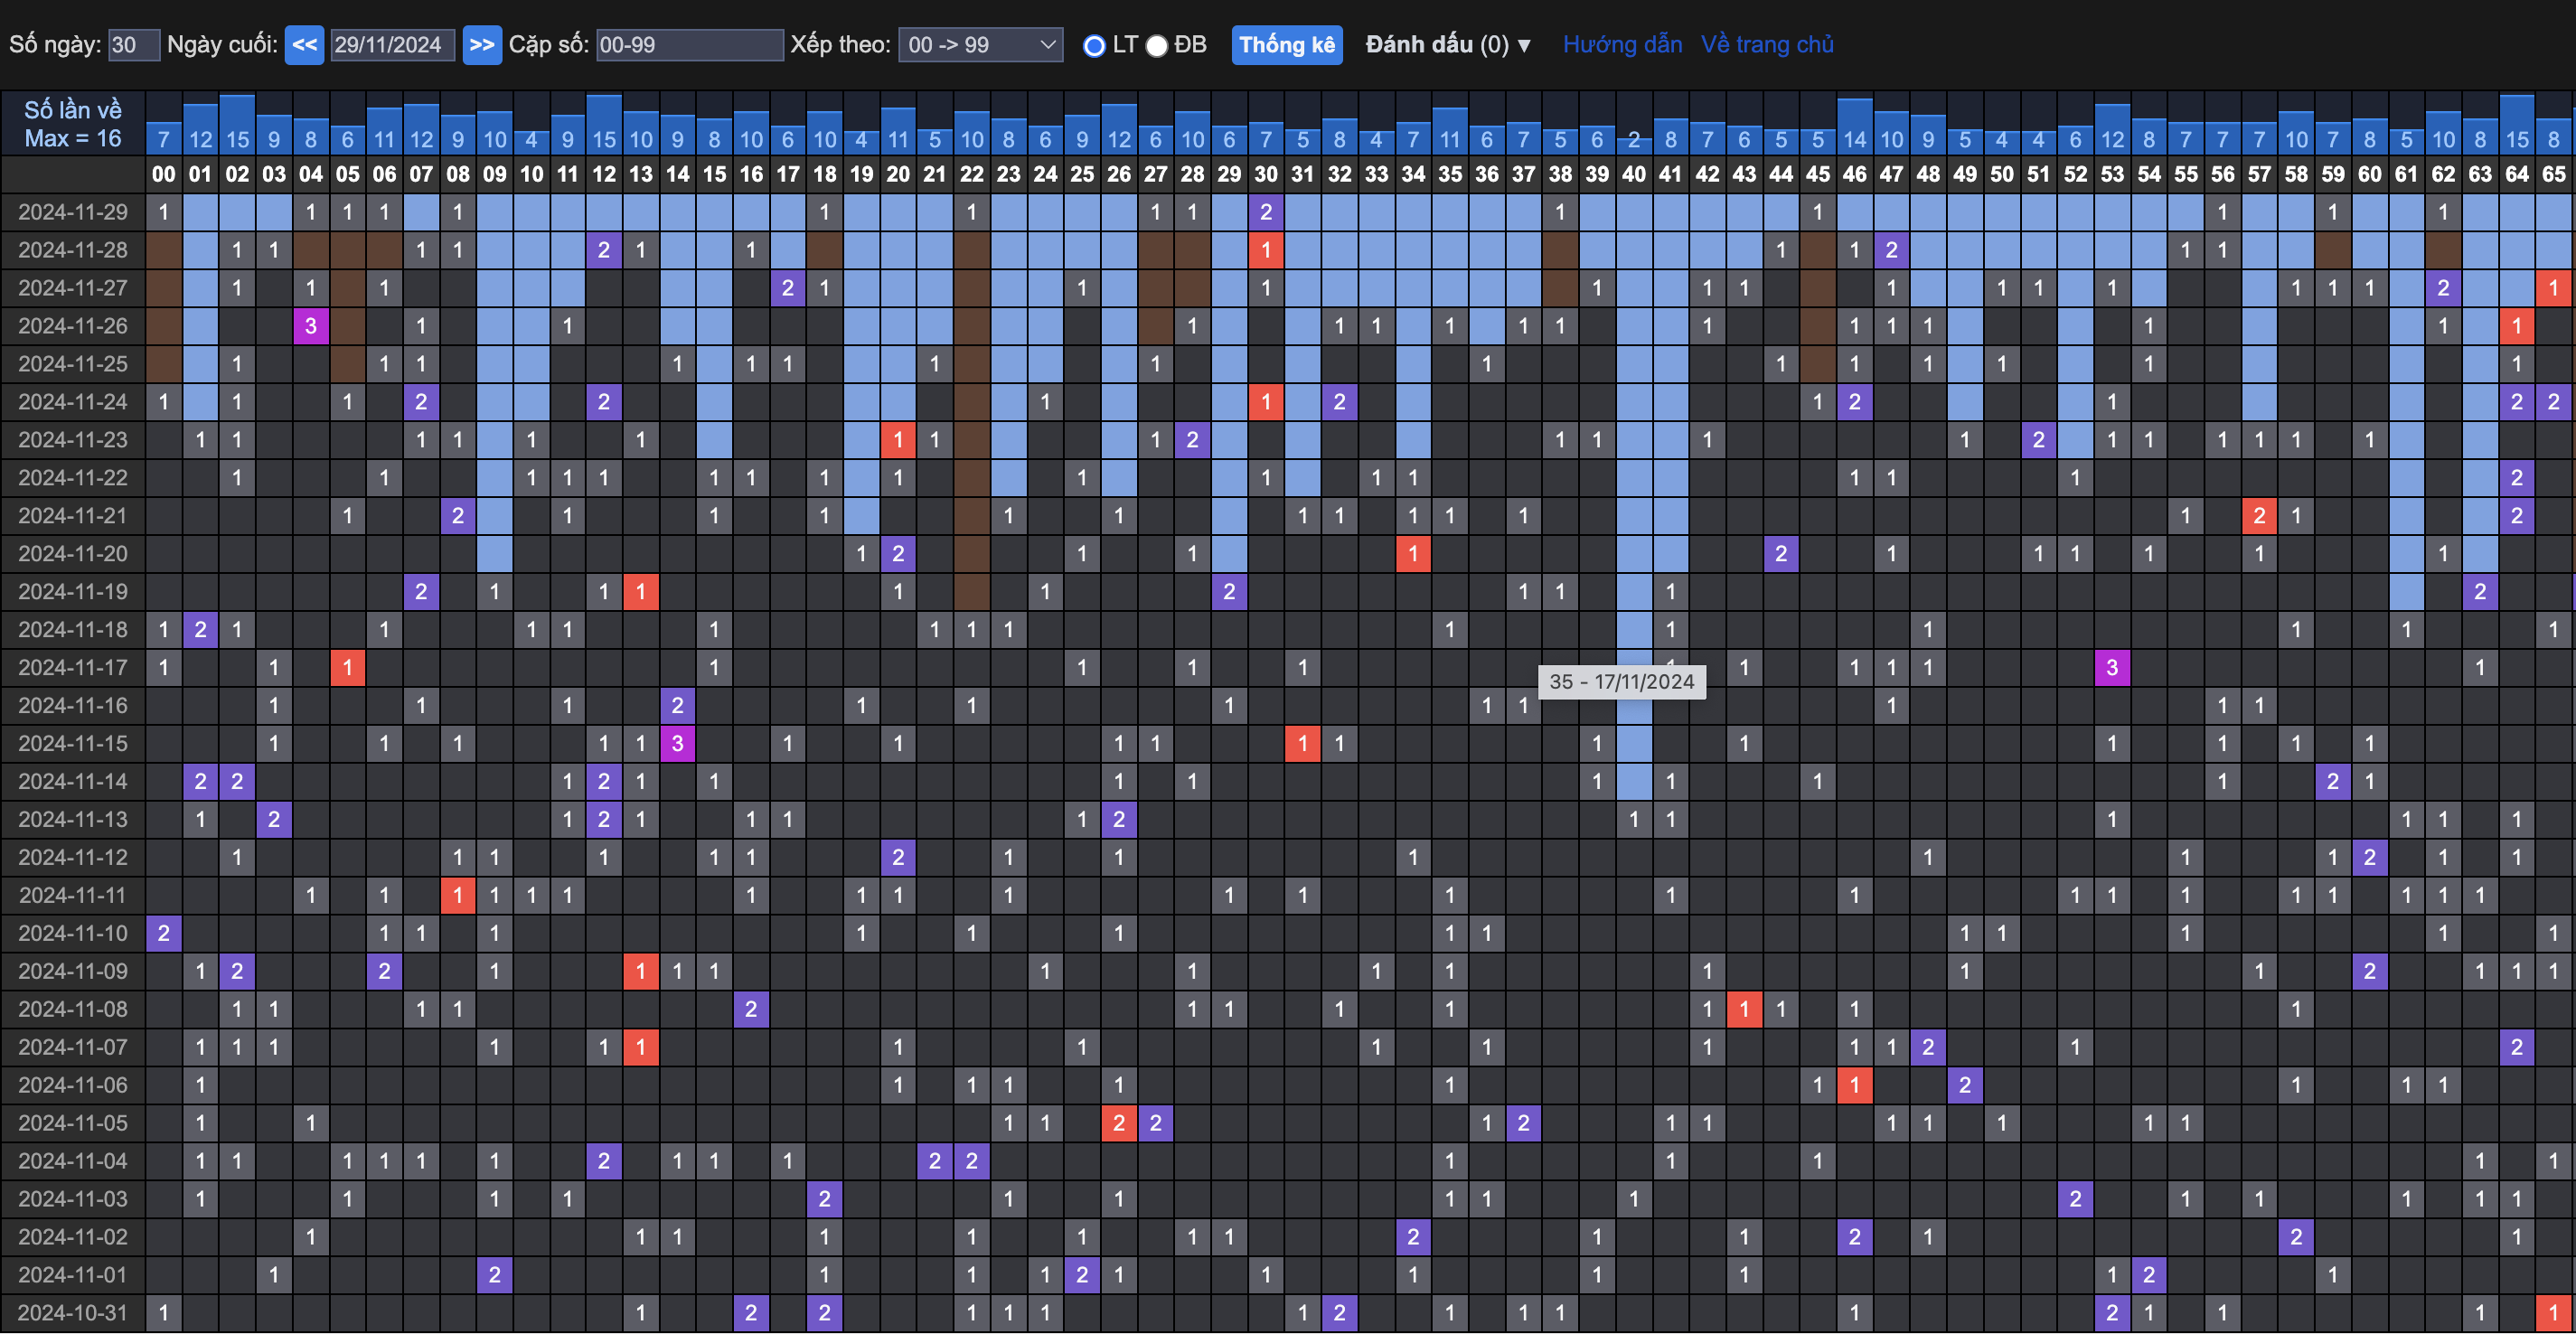The image size is (2576, 1334).
Task: Click the red 2 cell on 2024-11-21
Action: tap(2259, 516)
